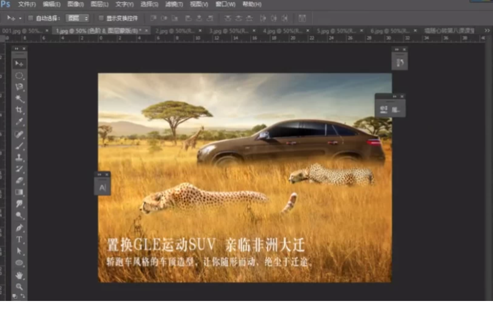This screenshot has width=493, height=315.
Task: Swap foreground and background colors
Action: tap(23, 296)
